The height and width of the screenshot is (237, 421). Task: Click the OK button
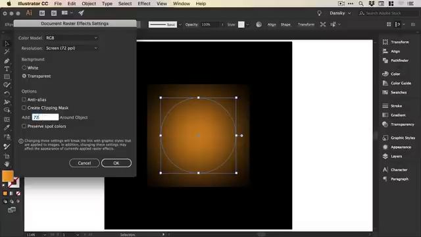pyautogui.click(x=116, y=163)
